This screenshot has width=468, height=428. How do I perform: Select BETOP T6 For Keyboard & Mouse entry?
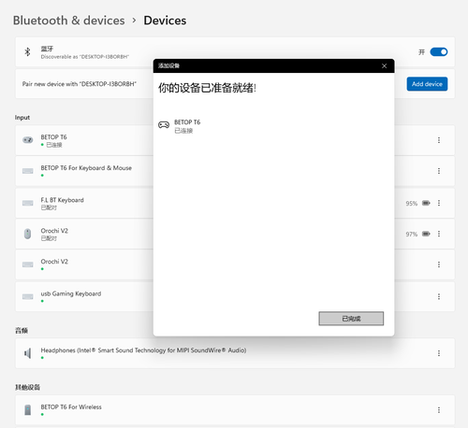[84, 171]
